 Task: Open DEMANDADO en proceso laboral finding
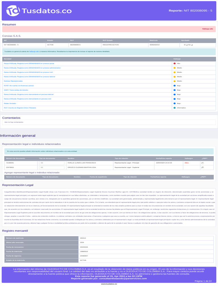click(30, 77)
